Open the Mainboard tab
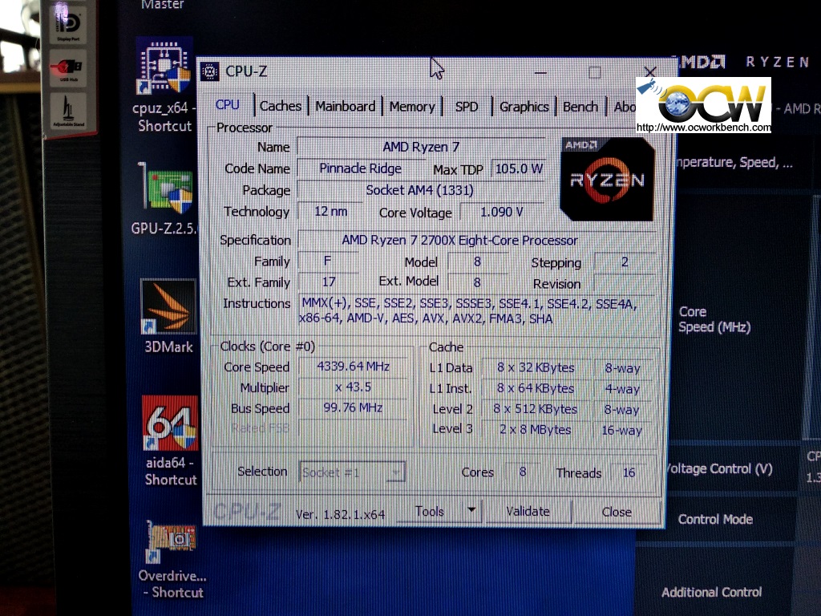The width and height of the screenshot is (821, 616). (x=345, y=107)
